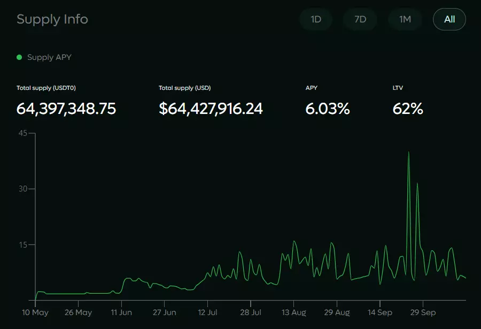The width and height of the screenshot is (481, 329).
Task: Click the tallest spike on the chart
Action: 409,153
